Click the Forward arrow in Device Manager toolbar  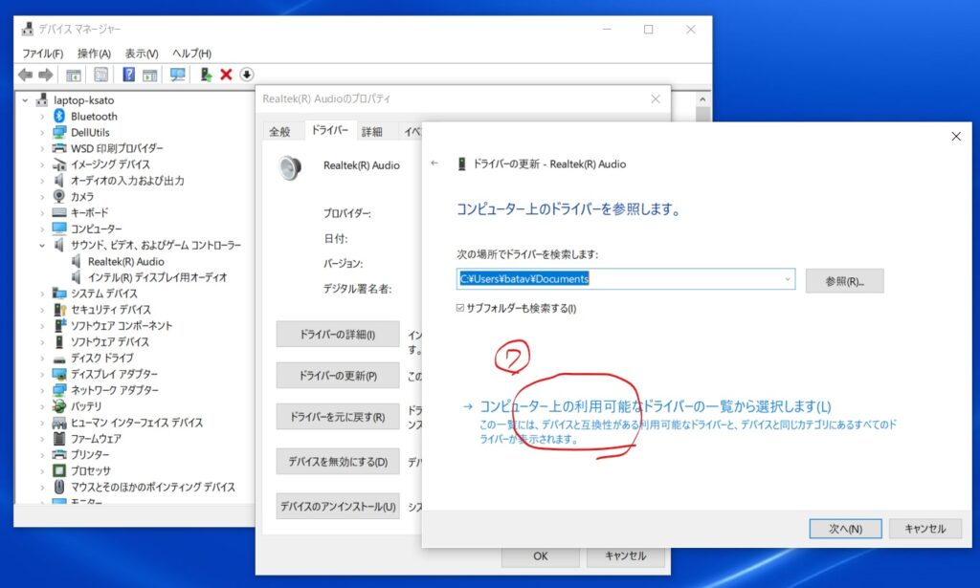point(46,75)
